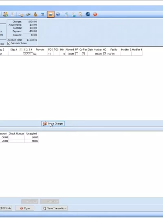The image size is (163, 218).
Task: Click the Balance value $0.00
Action: coord(34,35)
